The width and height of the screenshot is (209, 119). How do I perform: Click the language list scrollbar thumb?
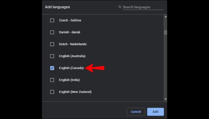(165, 32)
